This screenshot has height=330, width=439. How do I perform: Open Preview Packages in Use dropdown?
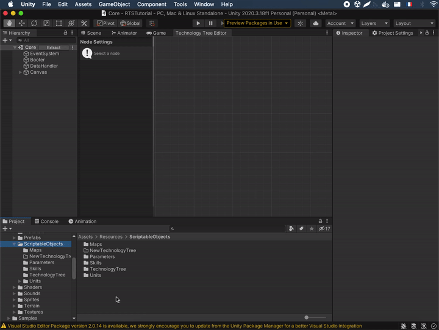tap(257, 23)
